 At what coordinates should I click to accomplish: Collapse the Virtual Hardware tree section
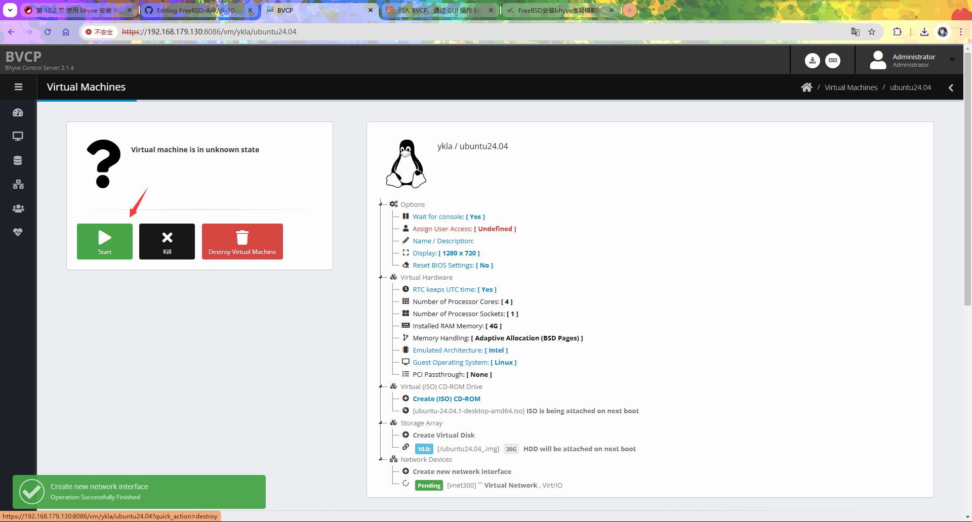coord(381,277)
